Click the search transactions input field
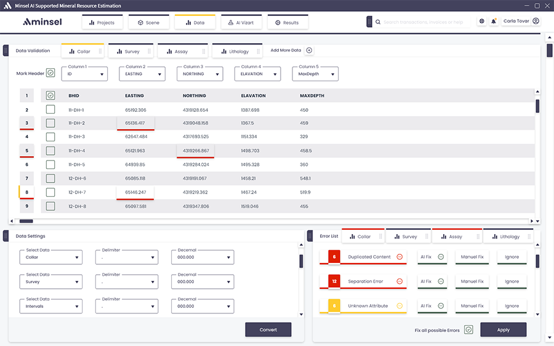Screen dimensions: 554x346 point(425,22)
